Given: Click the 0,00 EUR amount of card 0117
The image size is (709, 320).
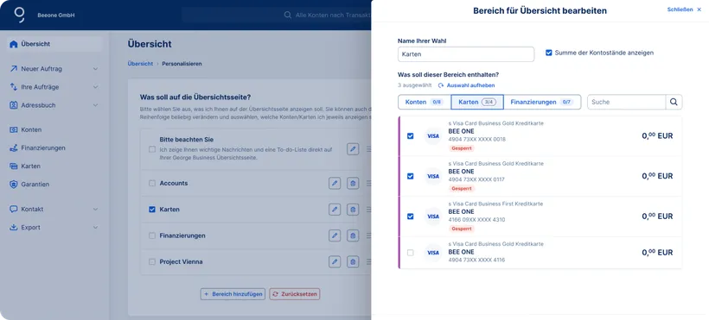Looking at the screenshot, I should click(x=657, y=176).
